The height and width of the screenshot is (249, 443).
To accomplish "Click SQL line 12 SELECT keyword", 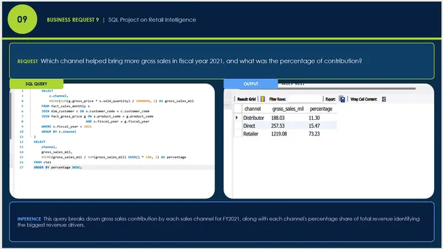I will tap(40, 142).
